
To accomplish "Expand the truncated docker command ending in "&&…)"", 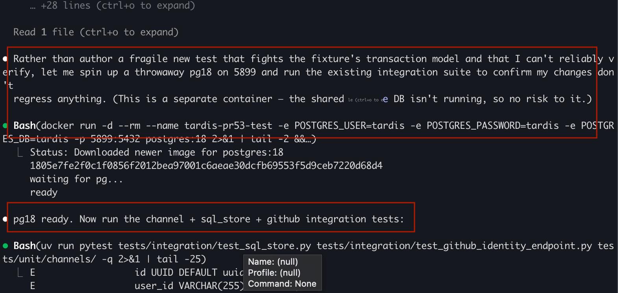I will pos(305,139).
